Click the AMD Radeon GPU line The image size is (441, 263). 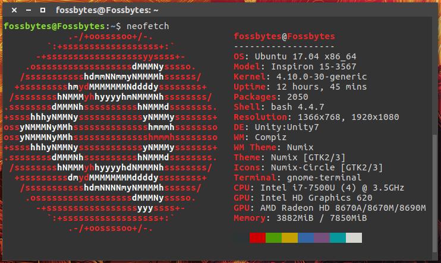(x=330, y=208)
